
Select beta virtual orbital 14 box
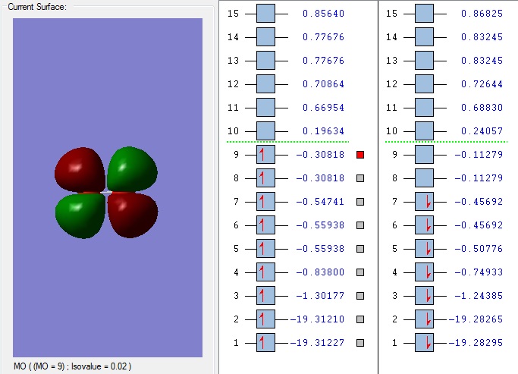coord(424,37)
